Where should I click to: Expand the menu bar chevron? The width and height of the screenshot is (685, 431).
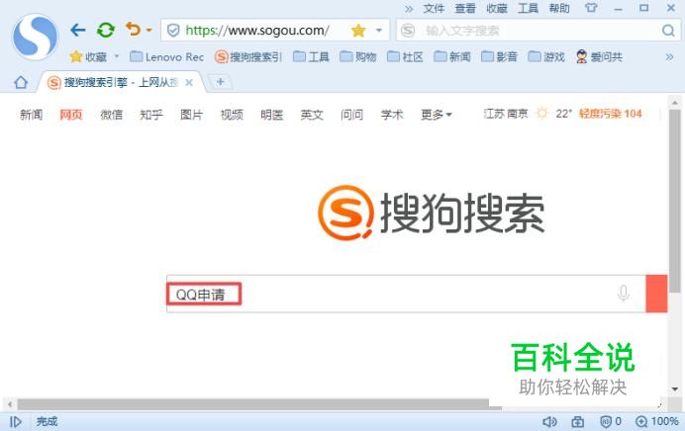click(409, 9)
